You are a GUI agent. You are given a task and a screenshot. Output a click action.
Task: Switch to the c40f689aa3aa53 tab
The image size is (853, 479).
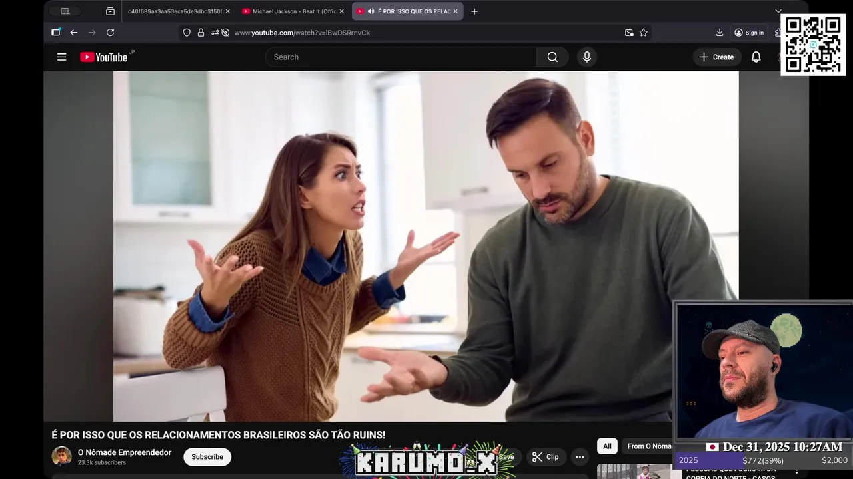175,11
